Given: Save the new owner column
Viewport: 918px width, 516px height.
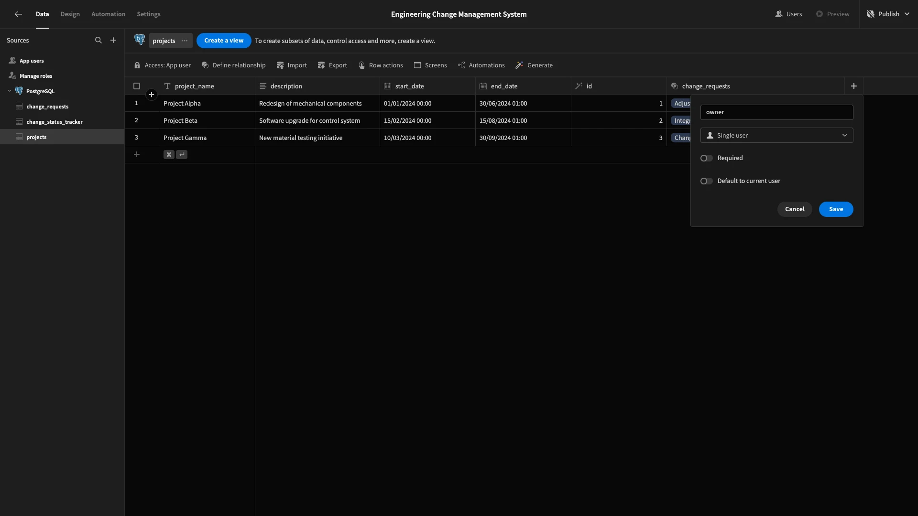Looking at the screenshot, I should [836, 209].
